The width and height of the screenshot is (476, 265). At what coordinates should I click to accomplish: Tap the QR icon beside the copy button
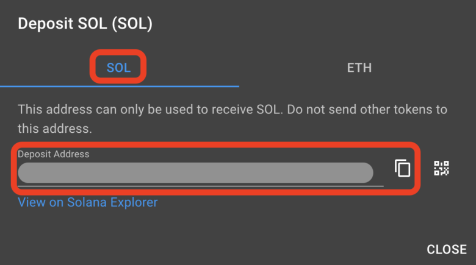(441, 168)
